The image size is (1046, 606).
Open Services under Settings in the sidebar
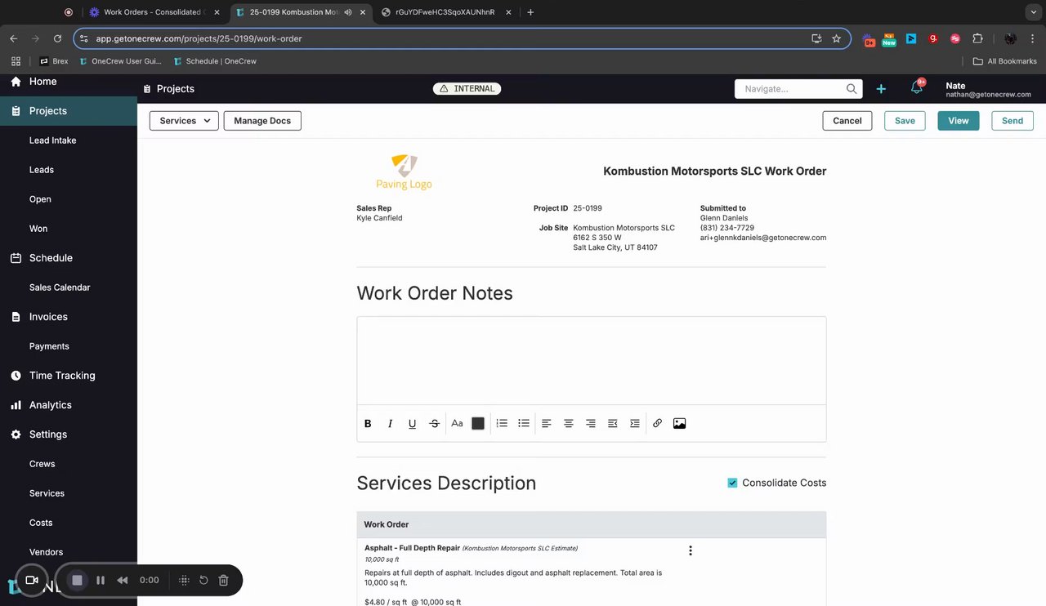47,493
